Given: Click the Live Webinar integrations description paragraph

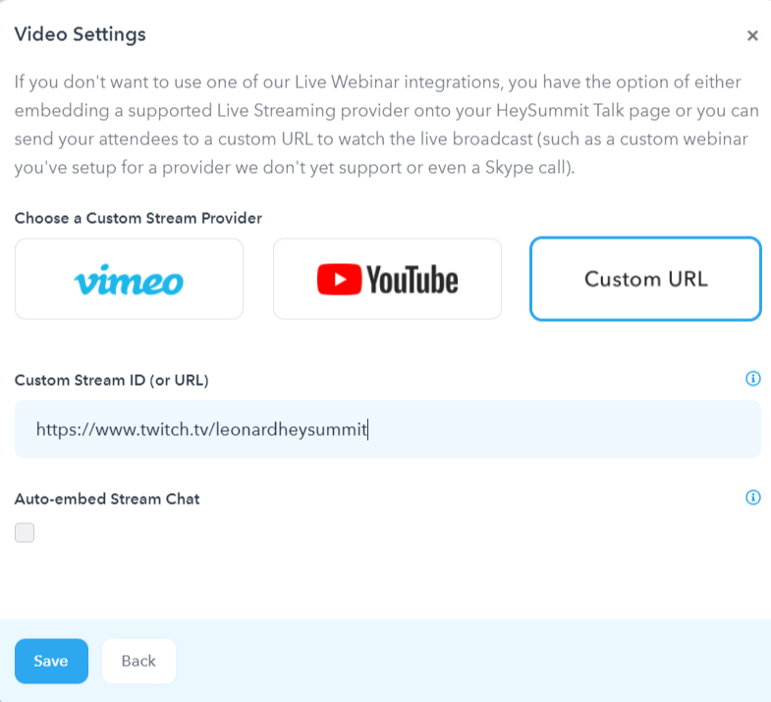Looking at the screenshot, I should (x=387, y=125).
